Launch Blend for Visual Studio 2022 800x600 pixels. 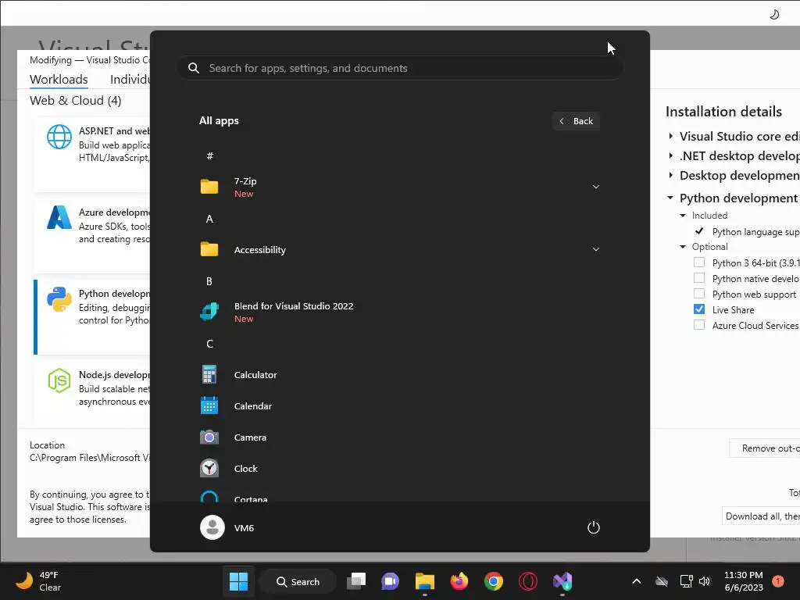[x=294, y=312]
